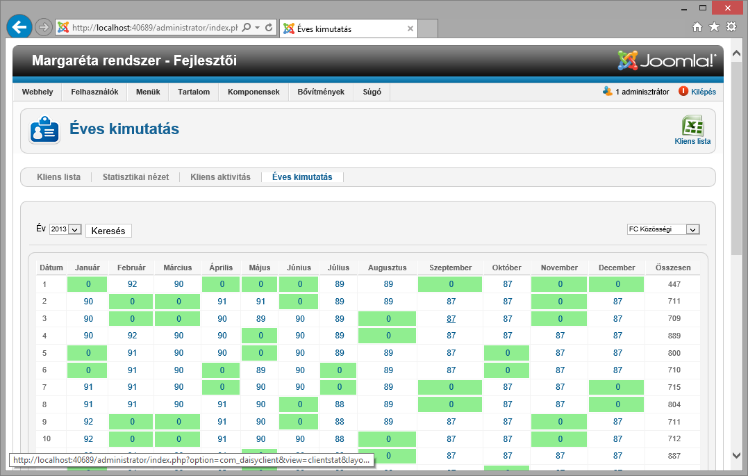Screen dimensions: 748x476
Task: Click the green 0 cell in Október row 5
Action: coord(506,353)
